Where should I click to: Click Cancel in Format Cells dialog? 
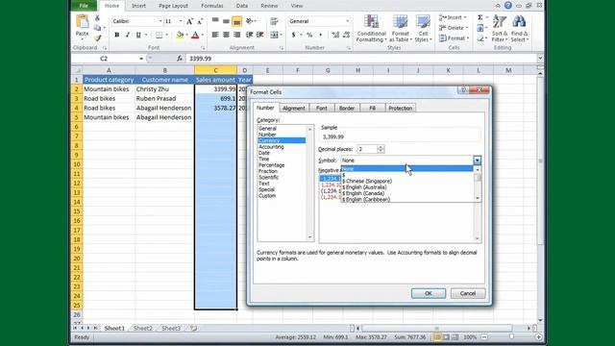[x=468, y=293]
